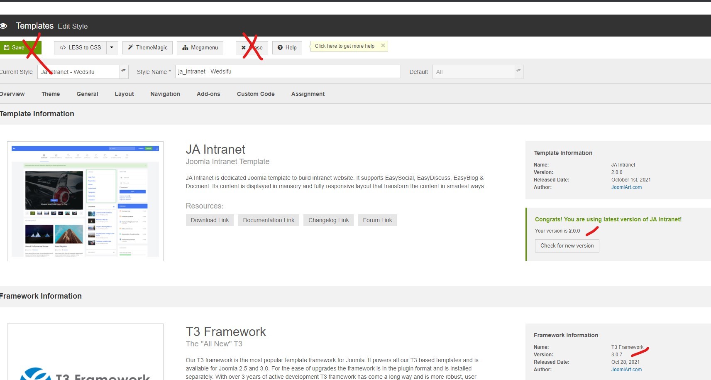Follow the Download Link resource
Viewport: 711px width, 380px height.
(210, 220)
